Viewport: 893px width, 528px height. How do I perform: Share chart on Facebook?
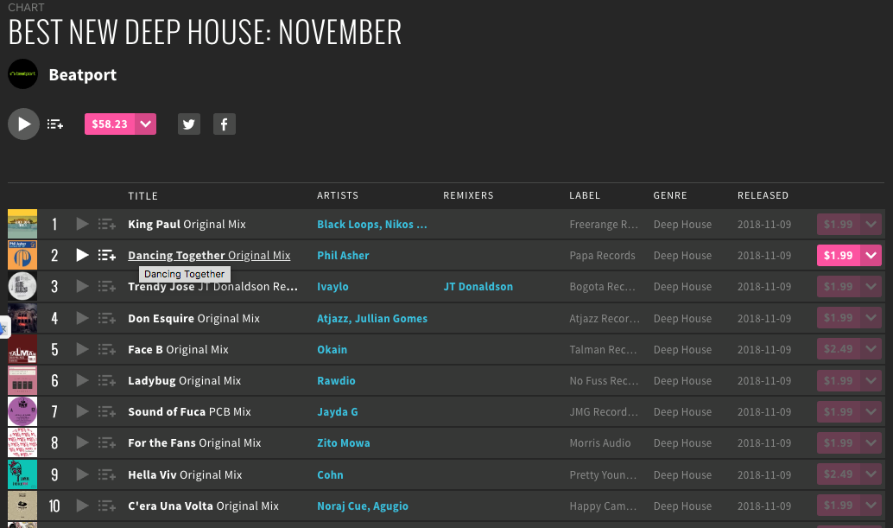(x=225, y=124)
